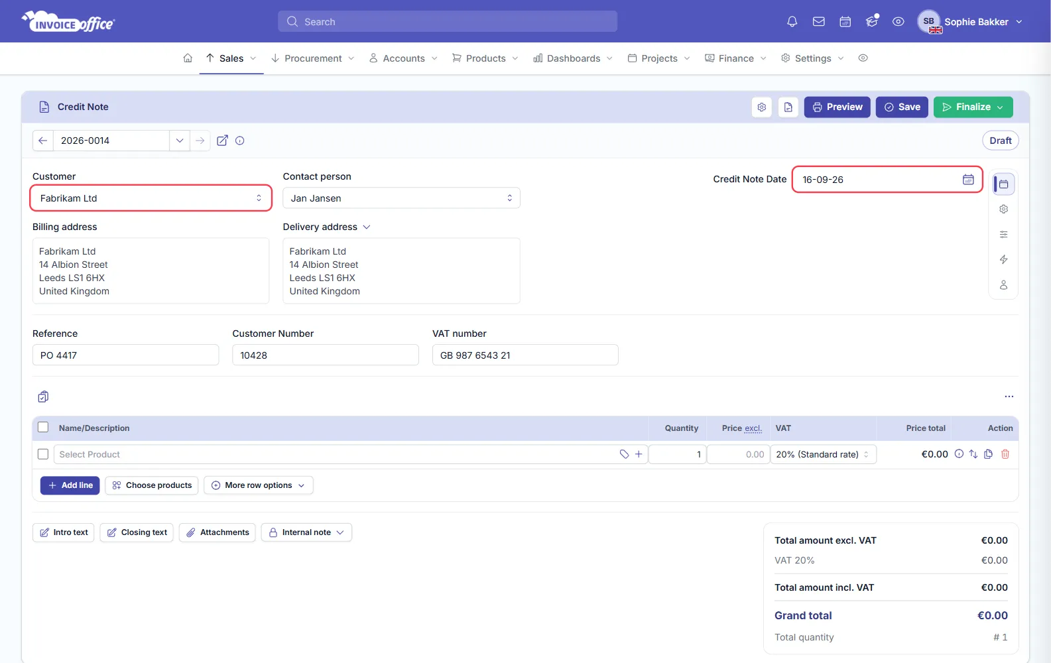The height and width of the screenshot is (663, 1051).
Task: Select the calendar tab in right sidebar
Action: click(x=1003, y=184)
